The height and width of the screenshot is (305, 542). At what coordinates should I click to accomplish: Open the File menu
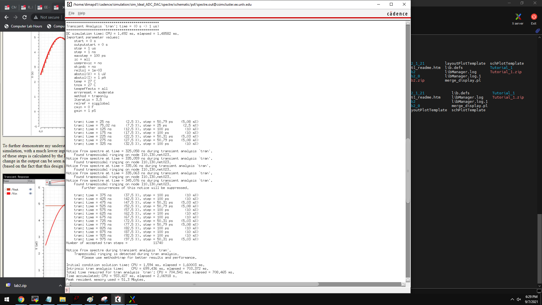pyautogui.click(x=71, y=13)
